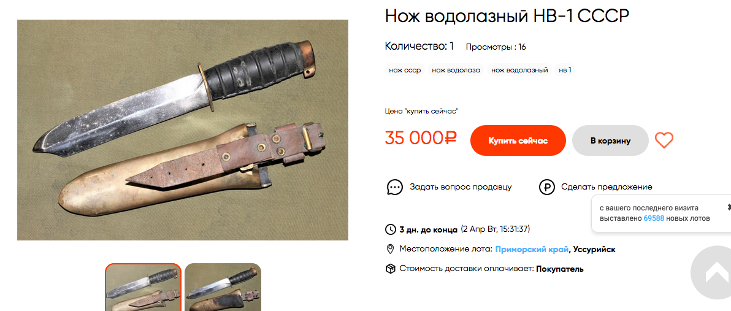The width and height of the screenshot is (731, 311).
Task: Select the first knife thumbnail
Action: [143, 287]
